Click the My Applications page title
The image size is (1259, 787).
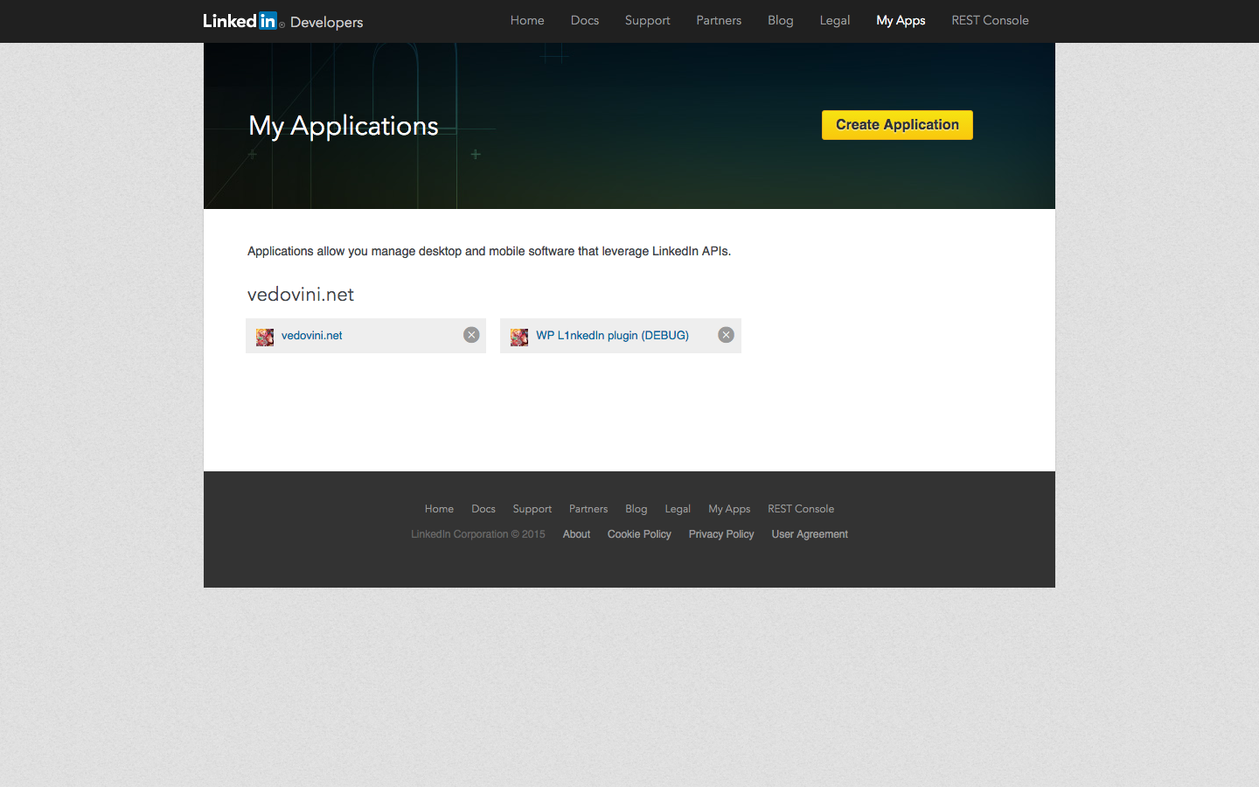344,126
